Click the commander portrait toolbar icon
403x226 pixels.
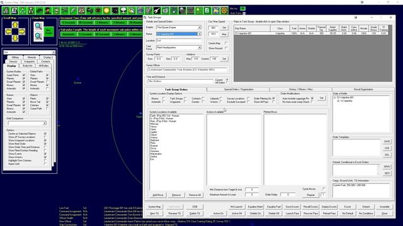click(48, 11)
